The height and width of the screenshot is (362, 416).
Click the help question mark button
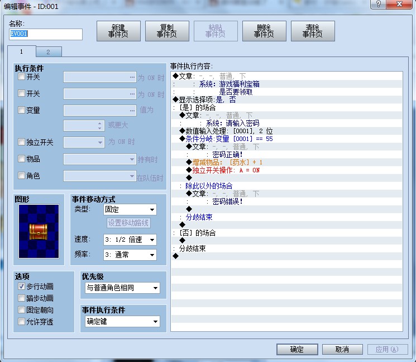[x=379, y=4]
